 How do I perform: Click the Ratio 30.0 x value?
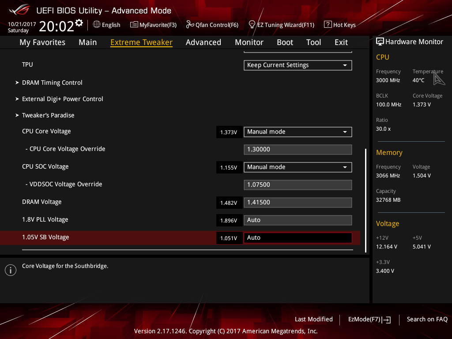point(384,129)
